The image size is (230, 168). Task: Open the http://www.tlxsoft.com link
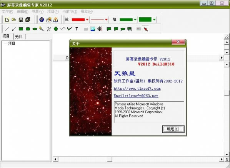point(137,89)
